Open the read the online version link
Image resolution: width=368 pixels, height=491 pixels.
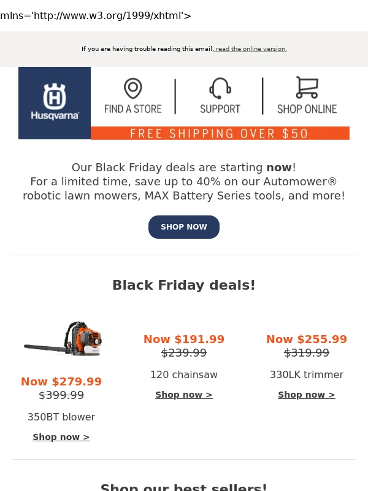[250, 49]
